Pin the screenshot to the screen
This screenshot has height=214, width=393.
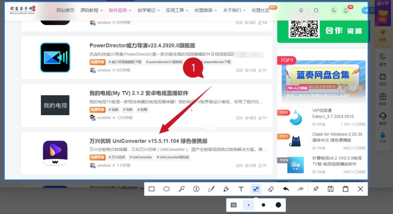coord(316,189)
